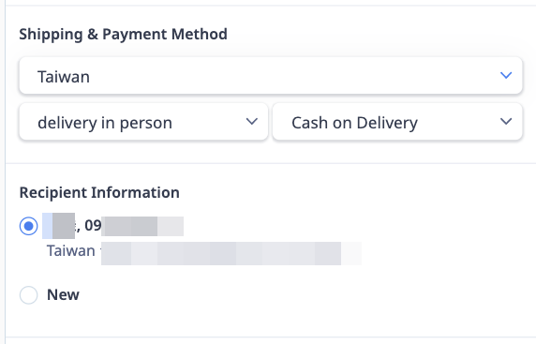
Task: Click the saved recipient's Taiwan address line
Action: click(x=204, y=253)
